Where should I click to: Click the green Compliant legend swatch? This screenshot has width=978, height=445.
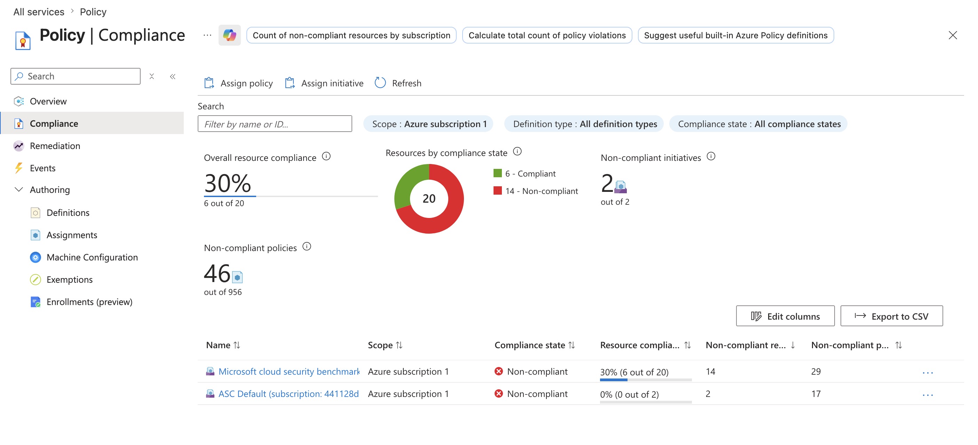[x=497, y=173]
